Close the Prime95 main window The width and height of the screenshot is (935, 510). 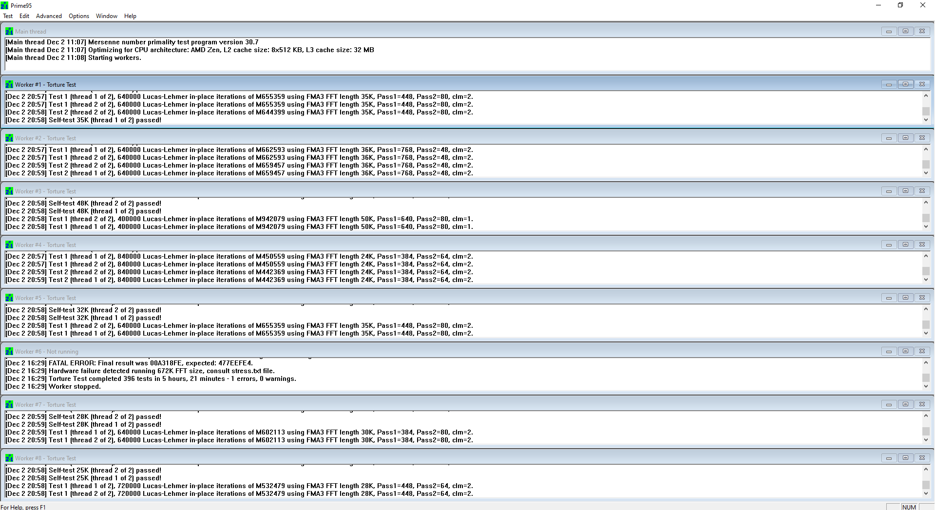coord(923,5)
